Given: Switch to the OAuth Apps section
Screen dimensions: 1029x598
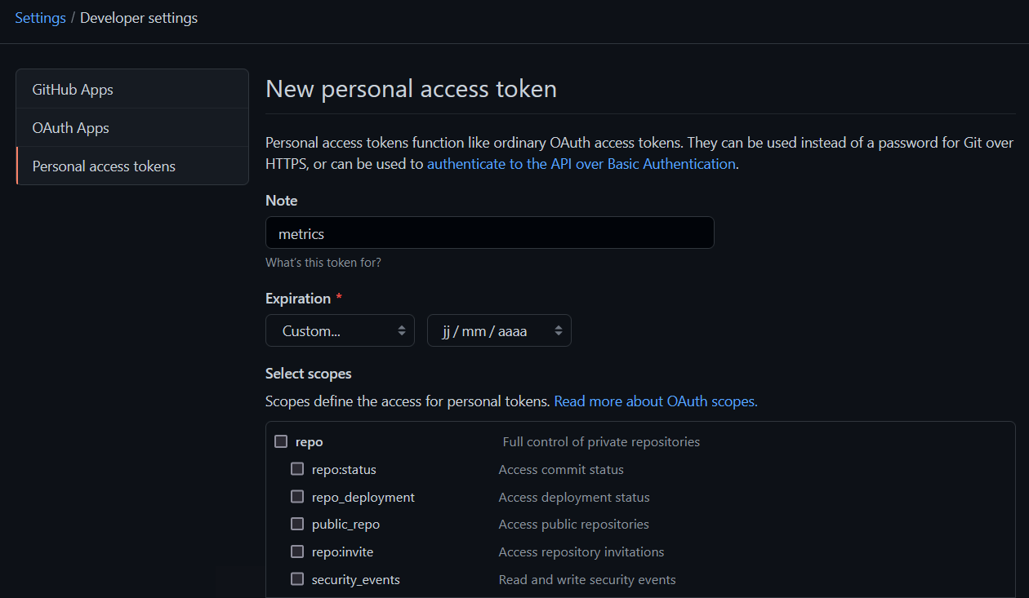Looking at the screenshot, I should 70,127.
